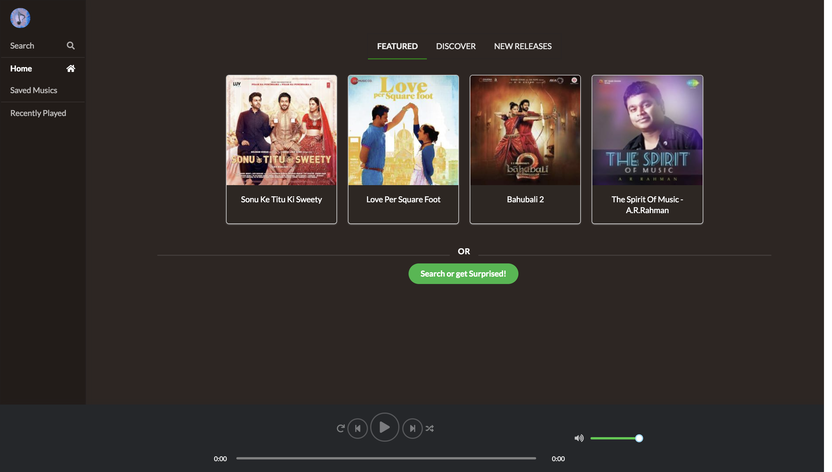Image resolution: width=832 pixels, height=472 pixels.
Task: Open Saved Musics in the sidebar
Action: (x=43, y=91)
